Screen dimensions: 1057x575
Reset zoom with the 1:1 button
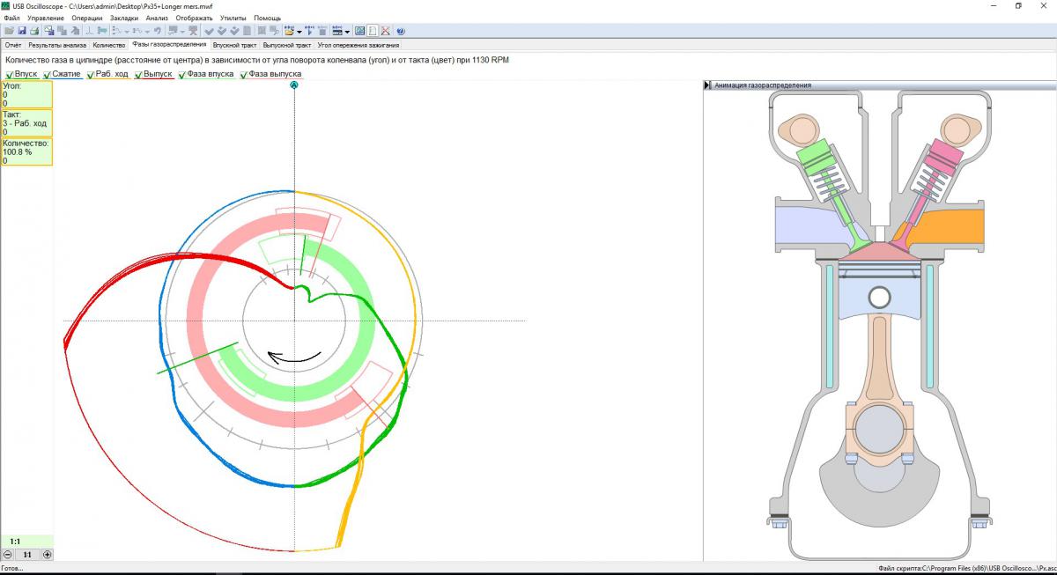point(27,555)
